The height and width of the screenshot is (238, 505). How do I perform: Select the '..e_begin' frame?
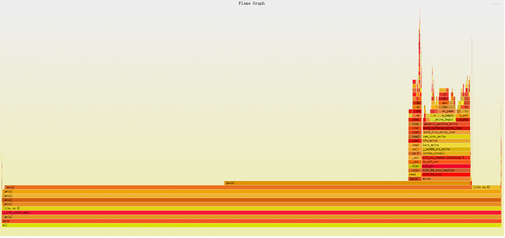tap(447, 115)
